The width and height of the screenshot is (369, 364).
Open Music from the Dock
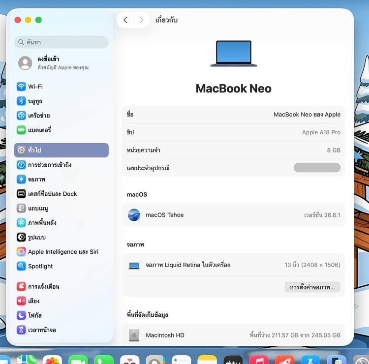[259, 360]
